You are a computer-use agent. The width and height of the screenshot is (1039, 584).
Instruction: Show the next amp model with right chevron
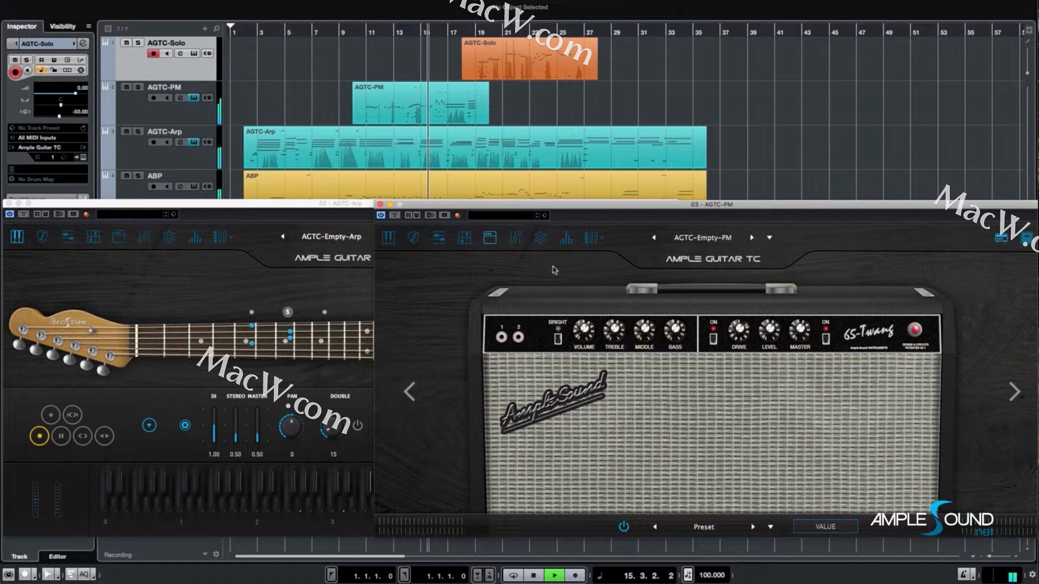click(1015, 391)
